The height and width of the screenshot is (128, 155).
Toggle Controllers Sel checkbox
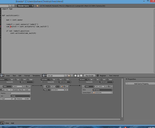coord(52,80)
